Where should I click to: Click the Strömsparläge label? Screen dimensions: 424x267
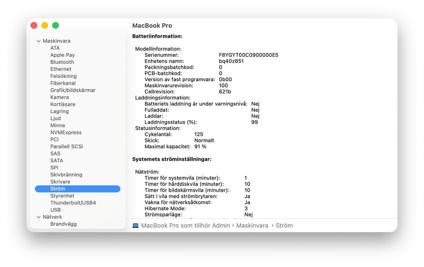pyautogui.click(x=163, y=215)
